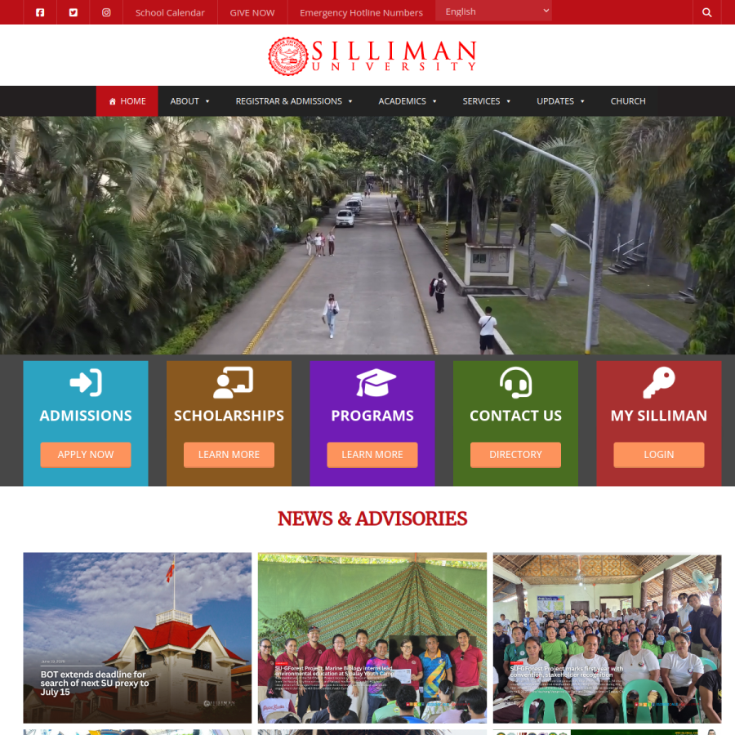735x735 pixels.
Task: Click the Contact Us headset icon
Action: [x=515, y=382]
